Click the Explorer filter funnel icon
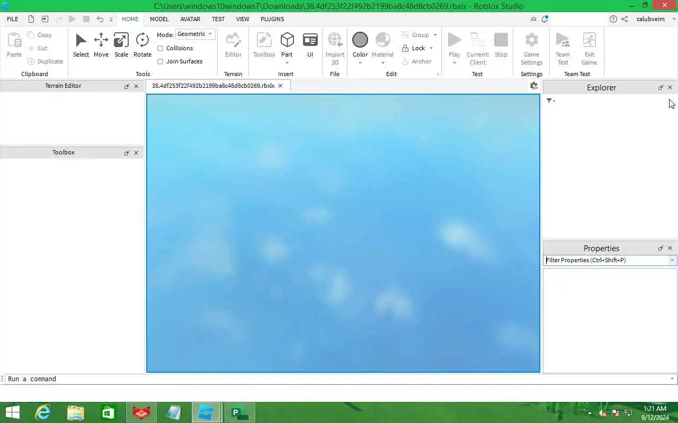678x423 pixels. point(550,100)
